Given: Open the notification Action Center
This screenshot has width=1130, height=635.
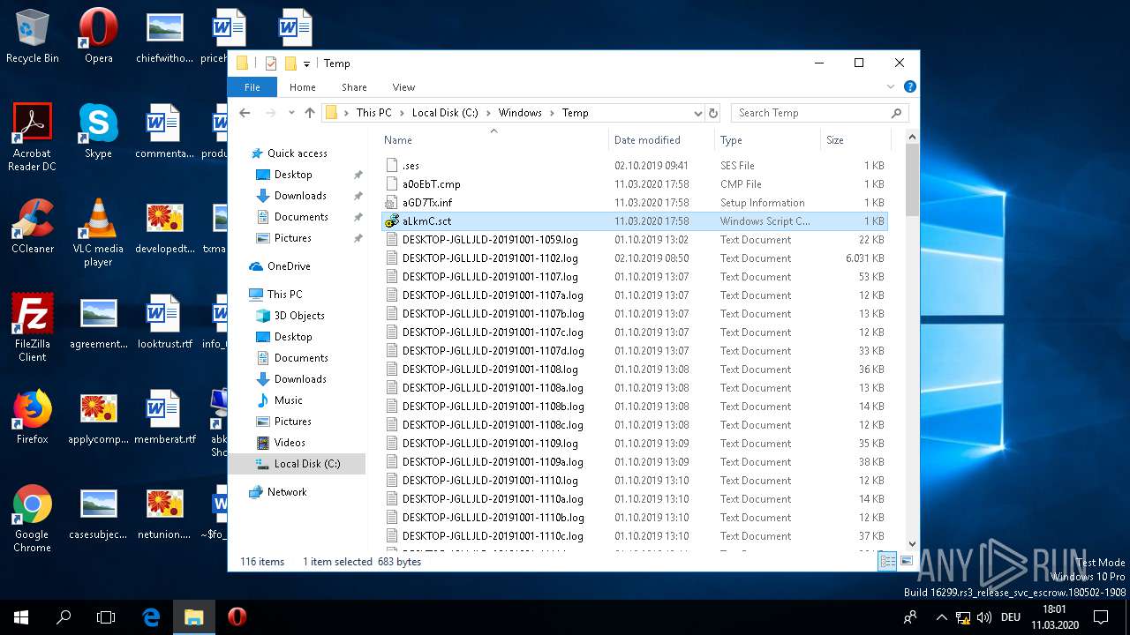Looking at the screenshot, I should tap(1101, 617).
